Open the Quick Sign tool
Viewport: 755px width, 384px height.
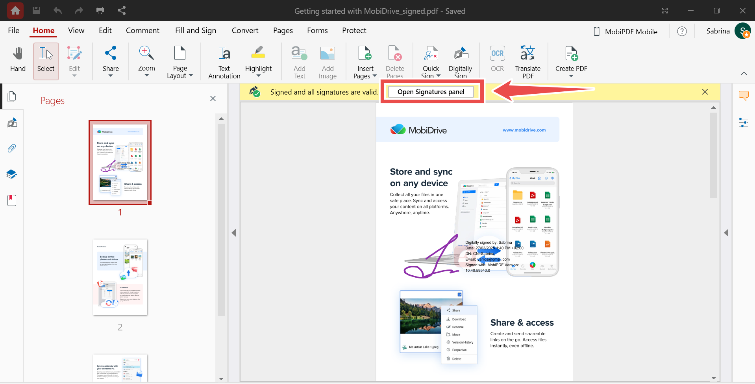point(431,62)
